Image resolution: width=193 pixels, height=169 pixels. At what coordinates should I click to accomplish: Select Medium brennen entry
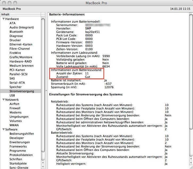[x=22, y=66]
